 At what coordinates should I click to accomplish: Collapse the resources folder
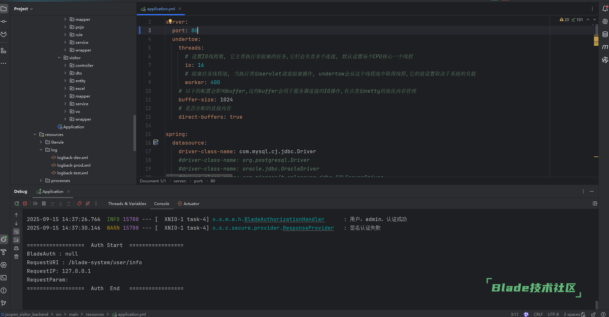pos(35,135)
